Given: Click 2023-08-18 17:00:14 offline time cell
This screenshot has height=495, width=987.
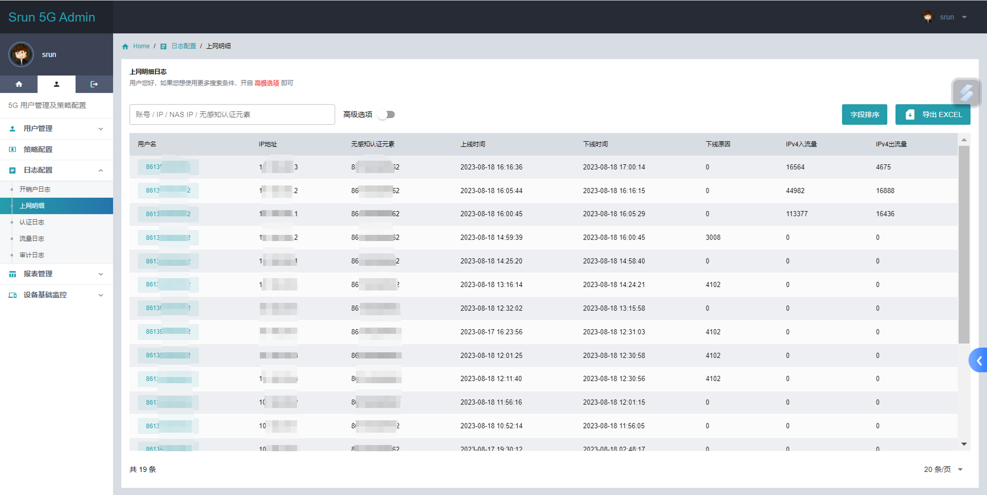Looking at the screenshot, I should 614,167.
